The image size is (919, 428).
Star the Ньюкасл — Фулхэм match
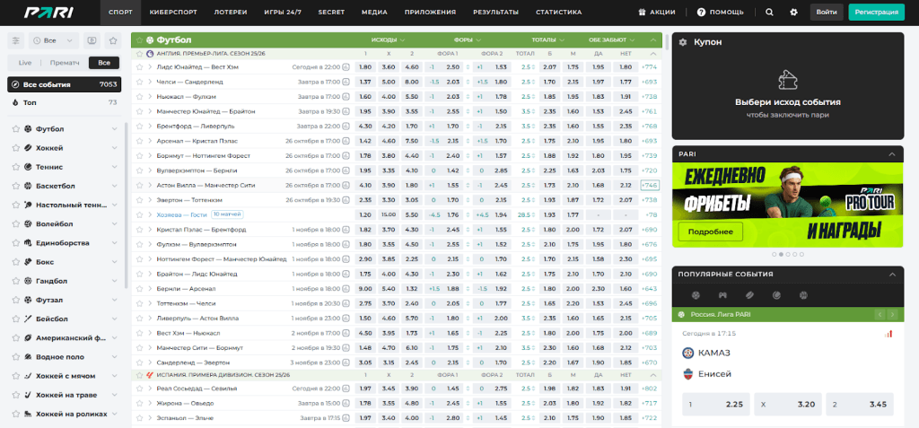tap(139, 97)
